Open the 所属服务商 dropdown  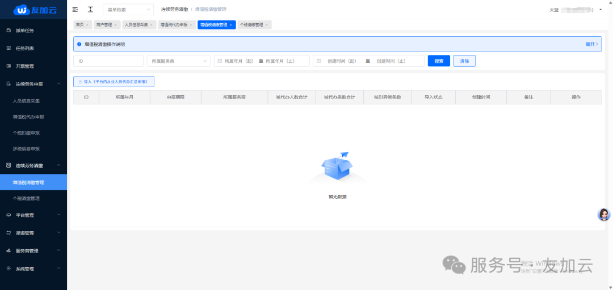[179, 61]
